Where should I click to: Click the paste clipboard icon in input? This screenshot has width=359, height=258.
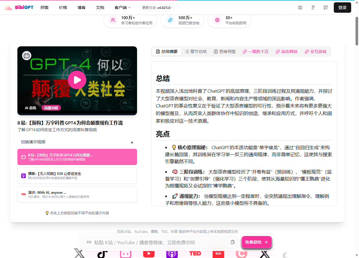(233, 242)
